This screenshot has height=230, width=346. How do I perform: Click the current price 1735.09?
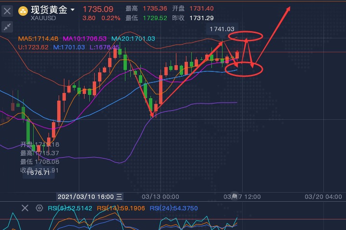98,9
